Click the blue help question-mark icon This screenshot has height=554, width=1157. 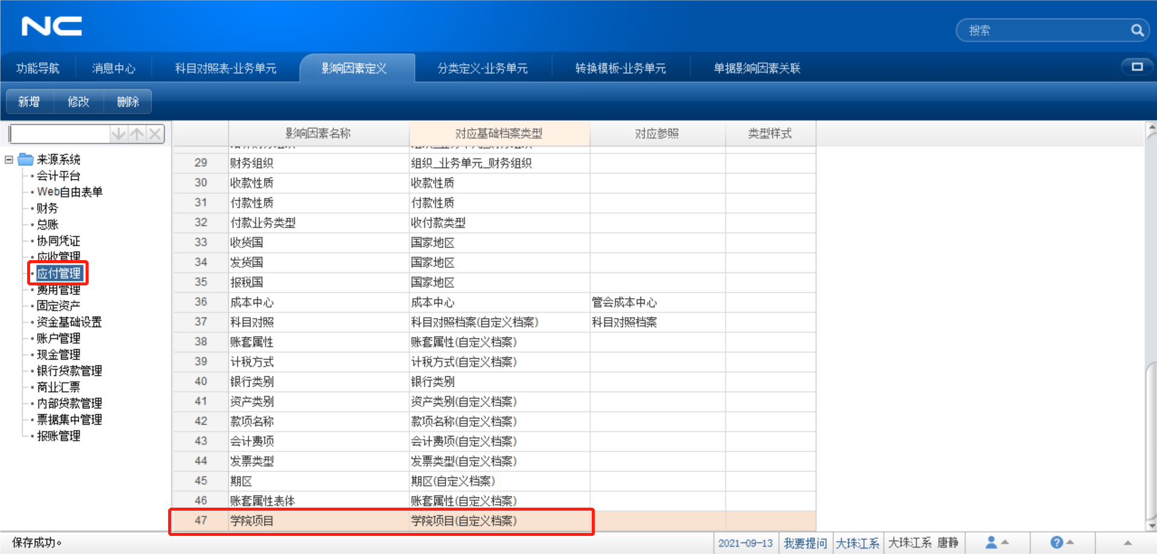click(x=1058, y=541)
